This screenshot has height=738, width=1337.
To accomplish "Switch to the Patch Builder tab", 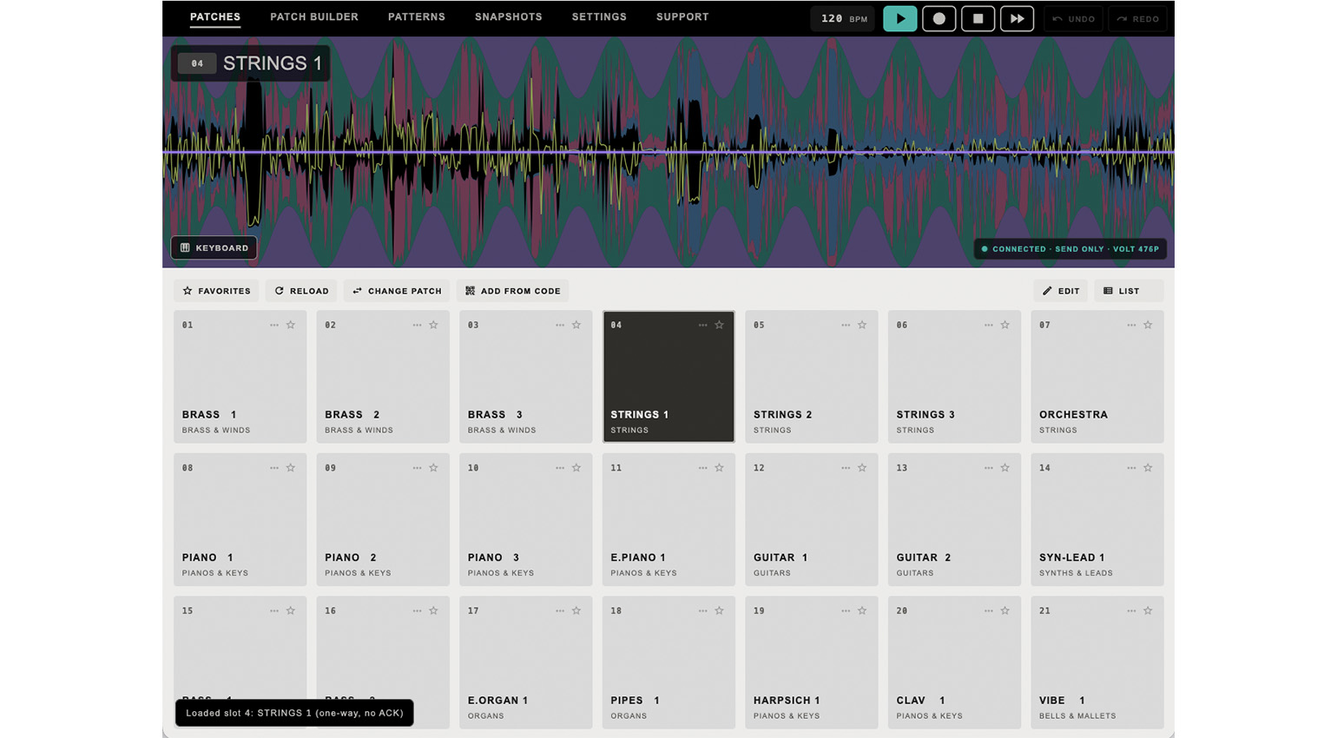I will click(314, 16).
